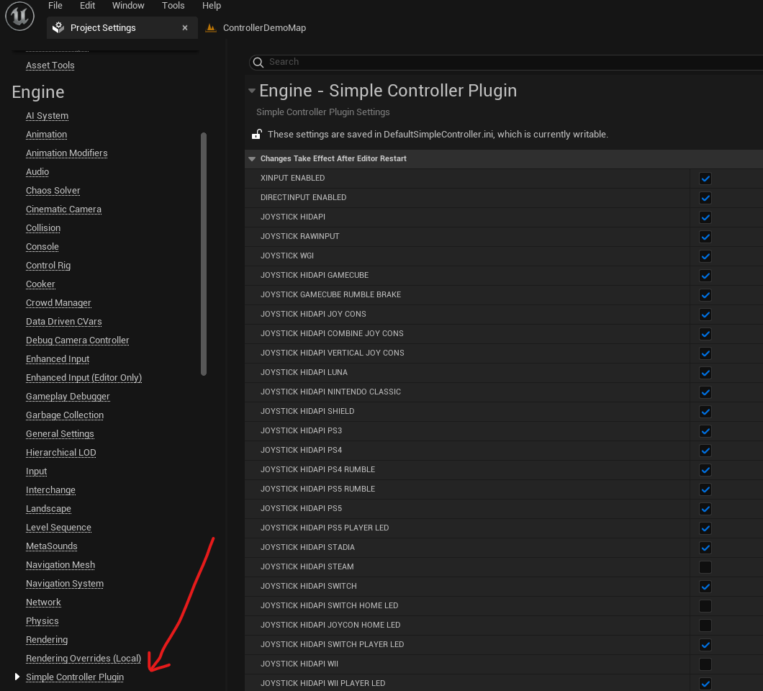This screenshot has width=763, height=691.
Task: Collapse Changes Take Effect After Editor Restart section
Action: (x=252, y=158)
